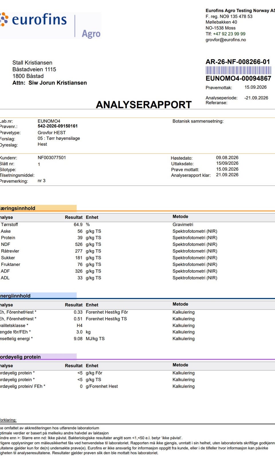Click the barcode under the report number

pos(238,70)
